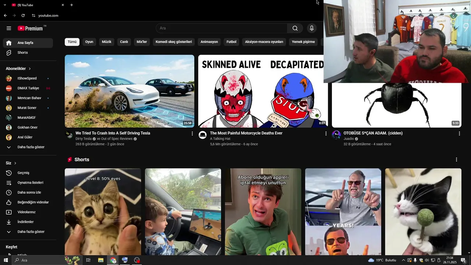Open IShowSpeed subscription channel

[28, 78]
